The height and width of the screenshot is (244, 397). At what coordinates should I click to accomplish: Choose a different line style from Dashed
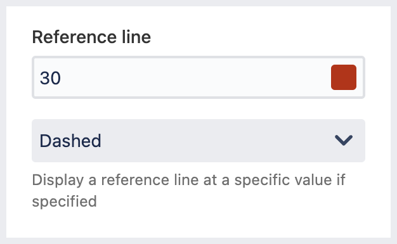click(198, 141)
